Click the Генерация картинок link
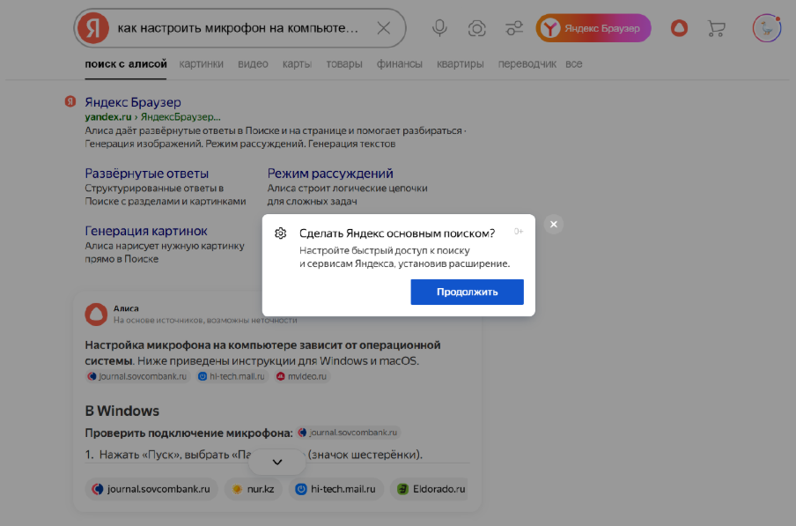Viewport: 796px width, 526px height. [x=146, y=231]
